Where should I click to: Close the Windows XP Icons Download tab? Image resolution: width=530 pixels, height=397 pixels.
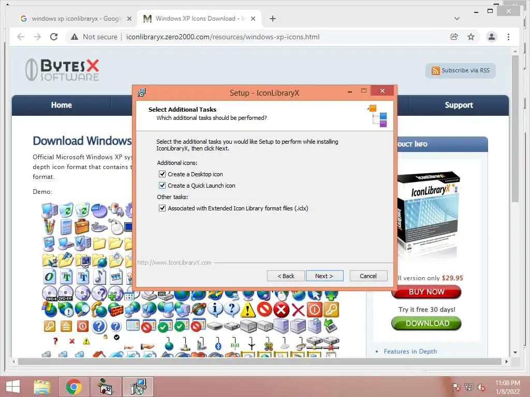(x=253, y=19)
